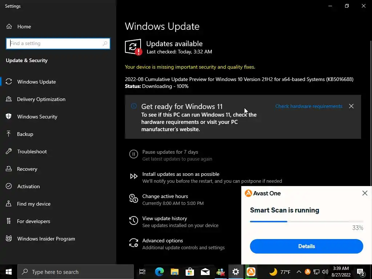Open Microsoft Store from the taskbar

click(x=190, y=272)
